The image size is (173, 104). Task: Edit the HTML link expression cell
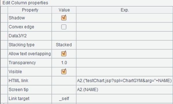tap(125, 80)
